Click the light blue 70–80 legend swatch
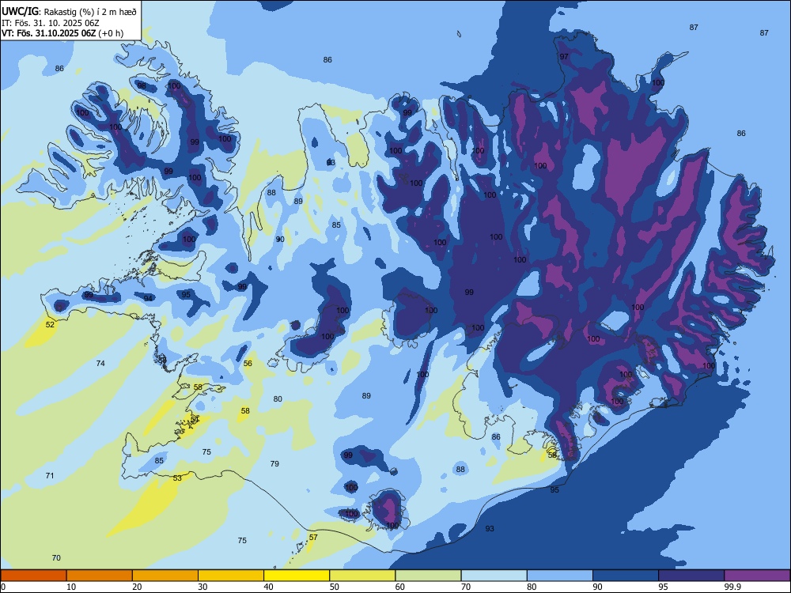The height and width of the screenshot is (593, 791). click(x=494, y=576)
